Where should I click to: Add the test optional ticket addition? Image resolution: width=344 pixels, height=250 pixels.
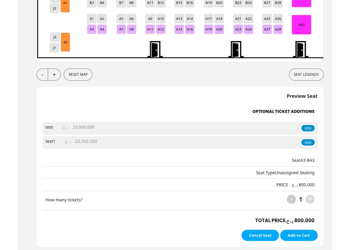(308, 128)
